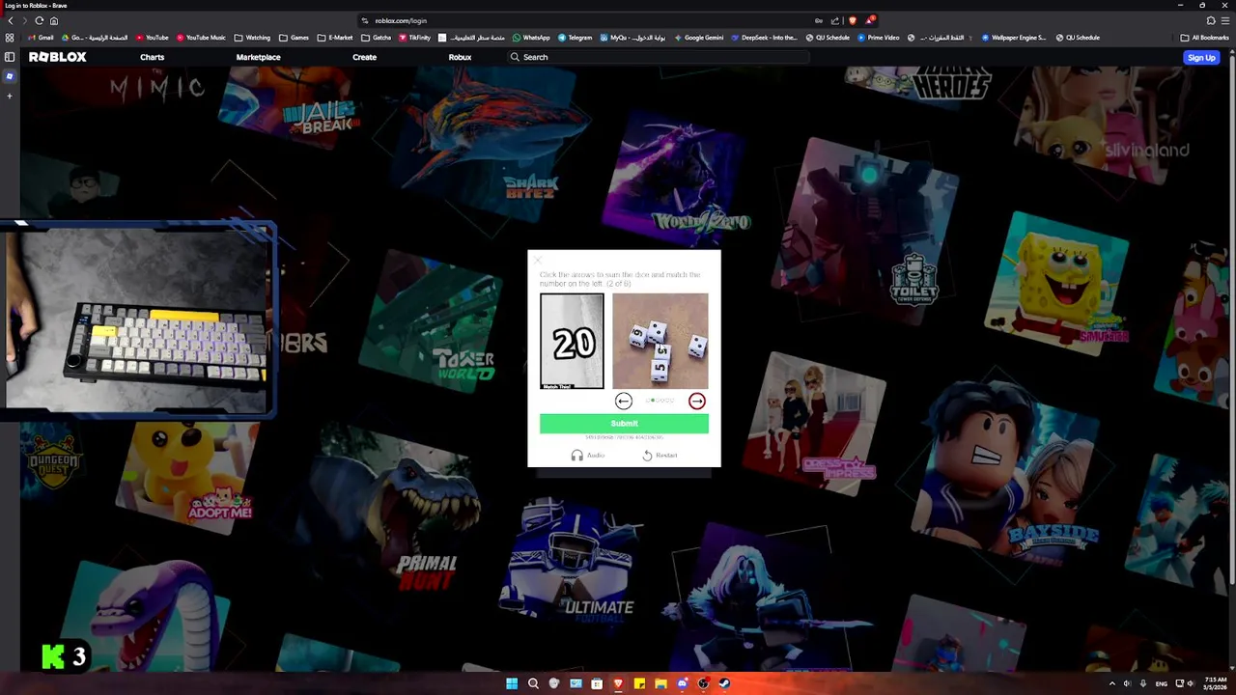Open Brave browser from taskbar
Image resolution: width=1236 pixels, height=695 pixels.
(618, 683)
